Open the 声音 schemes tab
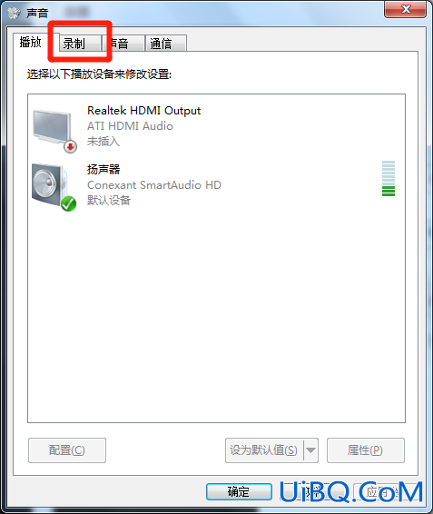This screenshot has height=514, width=433. pyautogui.click(x=123, y=44)
